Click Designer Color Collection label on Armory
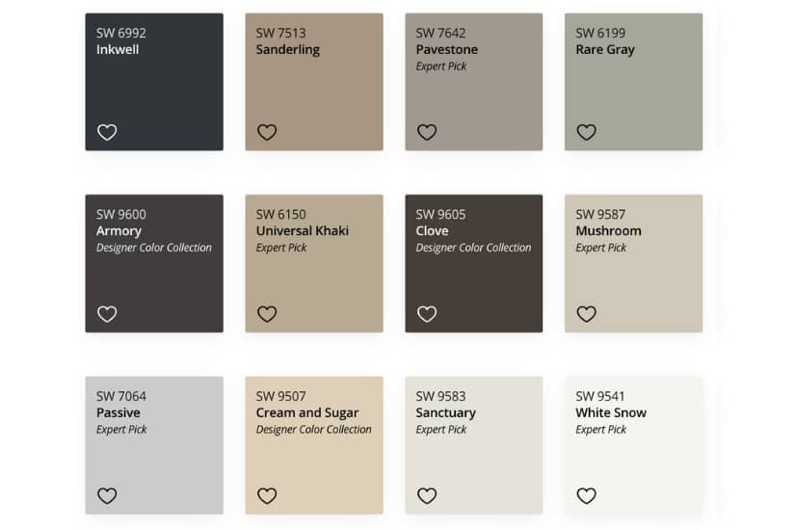 pyautogui.click(x=153, y=248)
